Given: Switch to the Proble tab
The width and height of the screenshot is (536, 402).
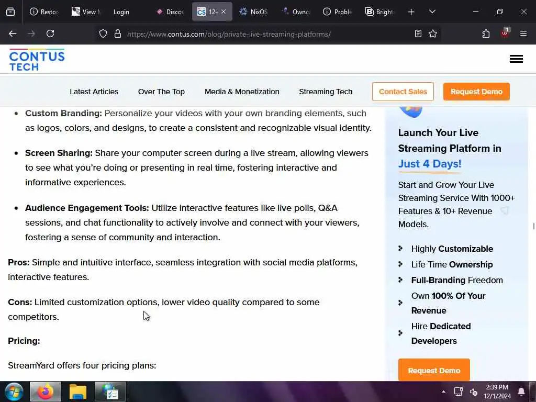Looking at the screenshot, I should (x=338, y=12).
